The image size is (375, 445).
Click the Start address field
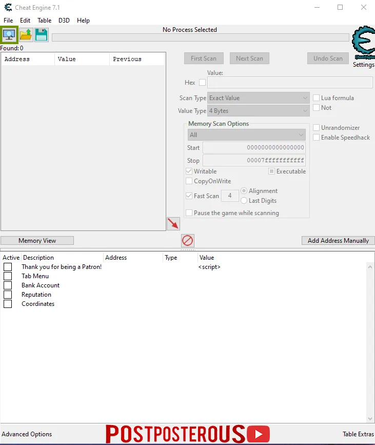pyautogui.click(x=254, y=148)
